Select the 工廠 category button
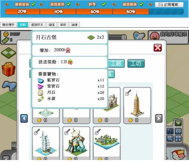The width and height of the screenshot is (189, 162). point(116,63)
